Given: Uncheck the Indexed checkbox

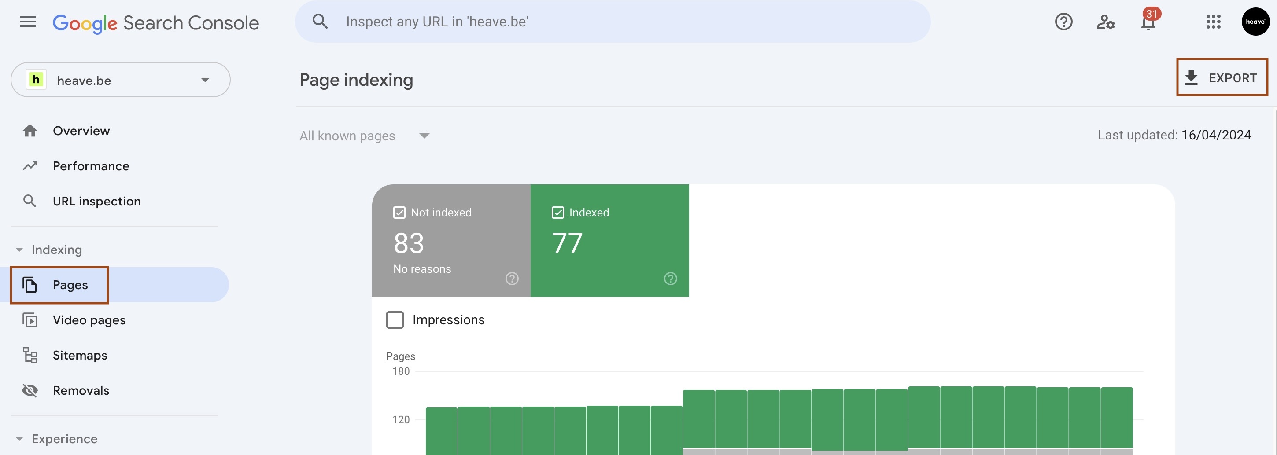Looking at the screenshot, I should pos(557,212).
